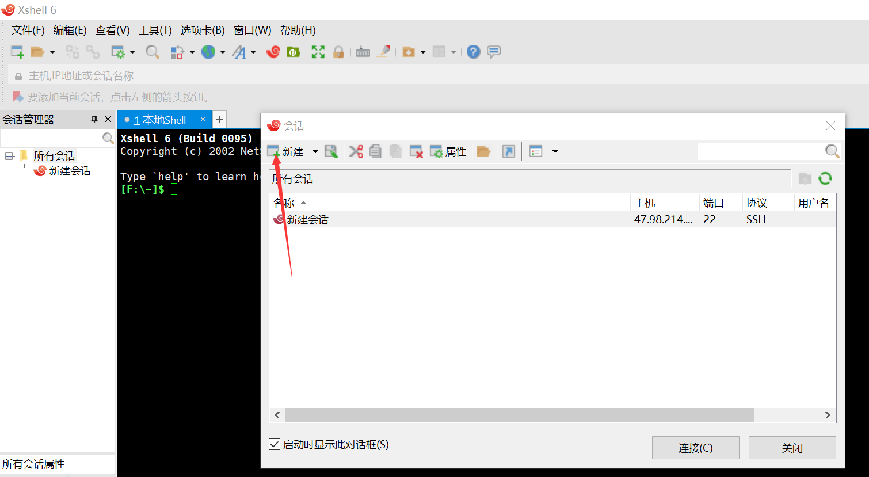
Task: Click the padlock lock-screen icon
Action: (338, 52)
